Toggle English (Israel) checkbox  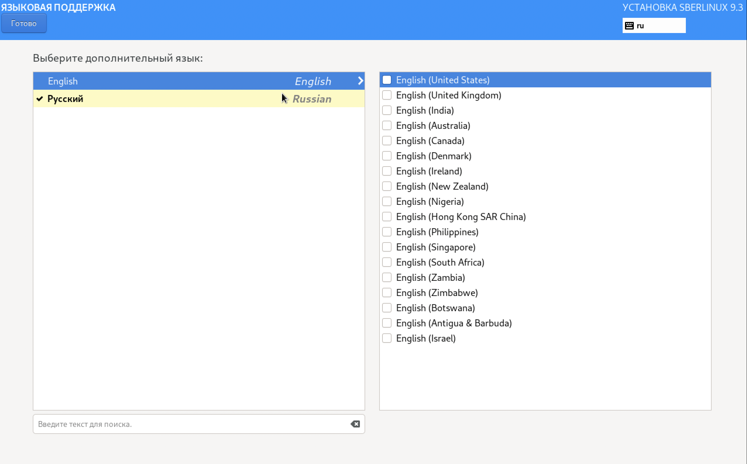coord(387,338)
